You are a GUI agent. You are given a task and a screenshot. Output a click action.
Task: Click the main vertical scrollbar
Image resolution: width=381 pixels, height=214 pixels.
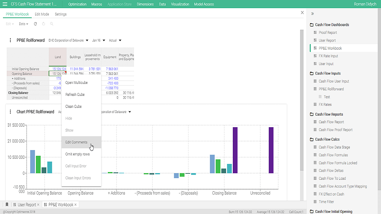point(302,100)
